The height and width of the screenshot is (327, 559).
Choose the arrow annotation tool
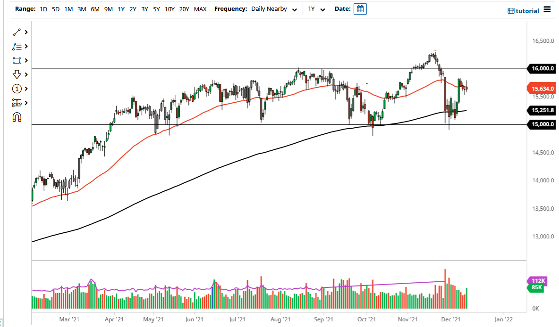click(x=17, y=74)
